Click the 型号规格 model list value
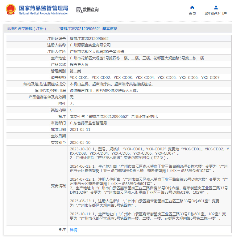The image size is (232, 237). tap(145, 78)
